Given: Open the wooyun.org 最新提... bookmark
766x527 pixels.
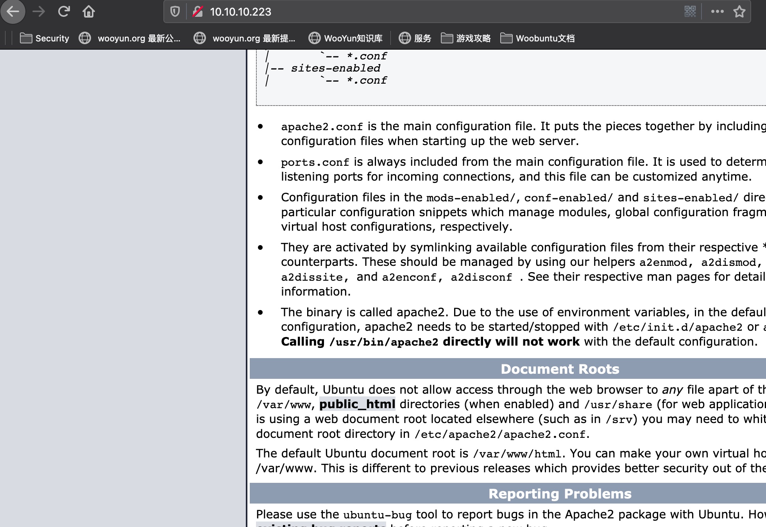Looking at the screenshot, I should [x=245, y=38].
